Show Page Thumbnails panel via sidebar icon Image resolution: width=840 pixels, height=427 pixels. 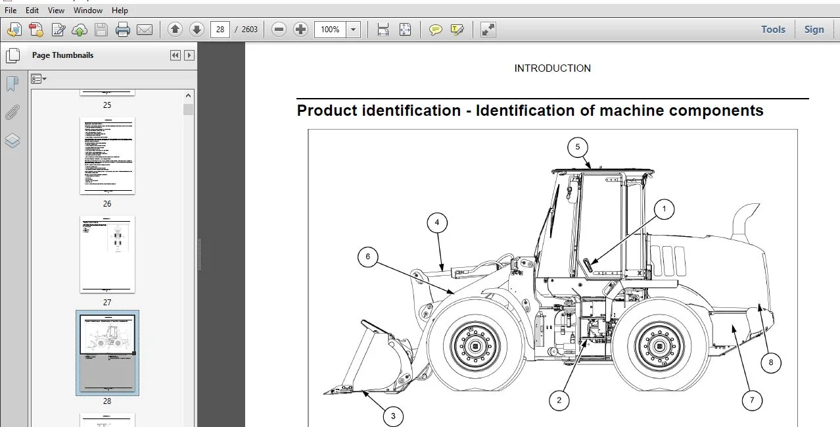point(12,55)
